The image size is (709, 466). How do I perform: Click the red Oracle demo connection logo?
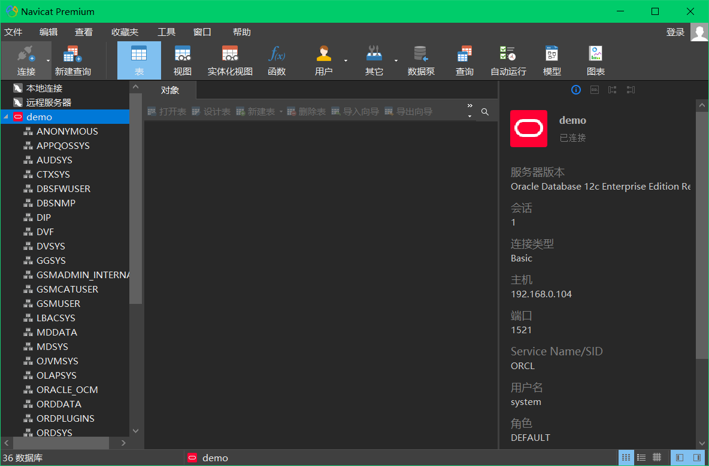pos(529,129)
